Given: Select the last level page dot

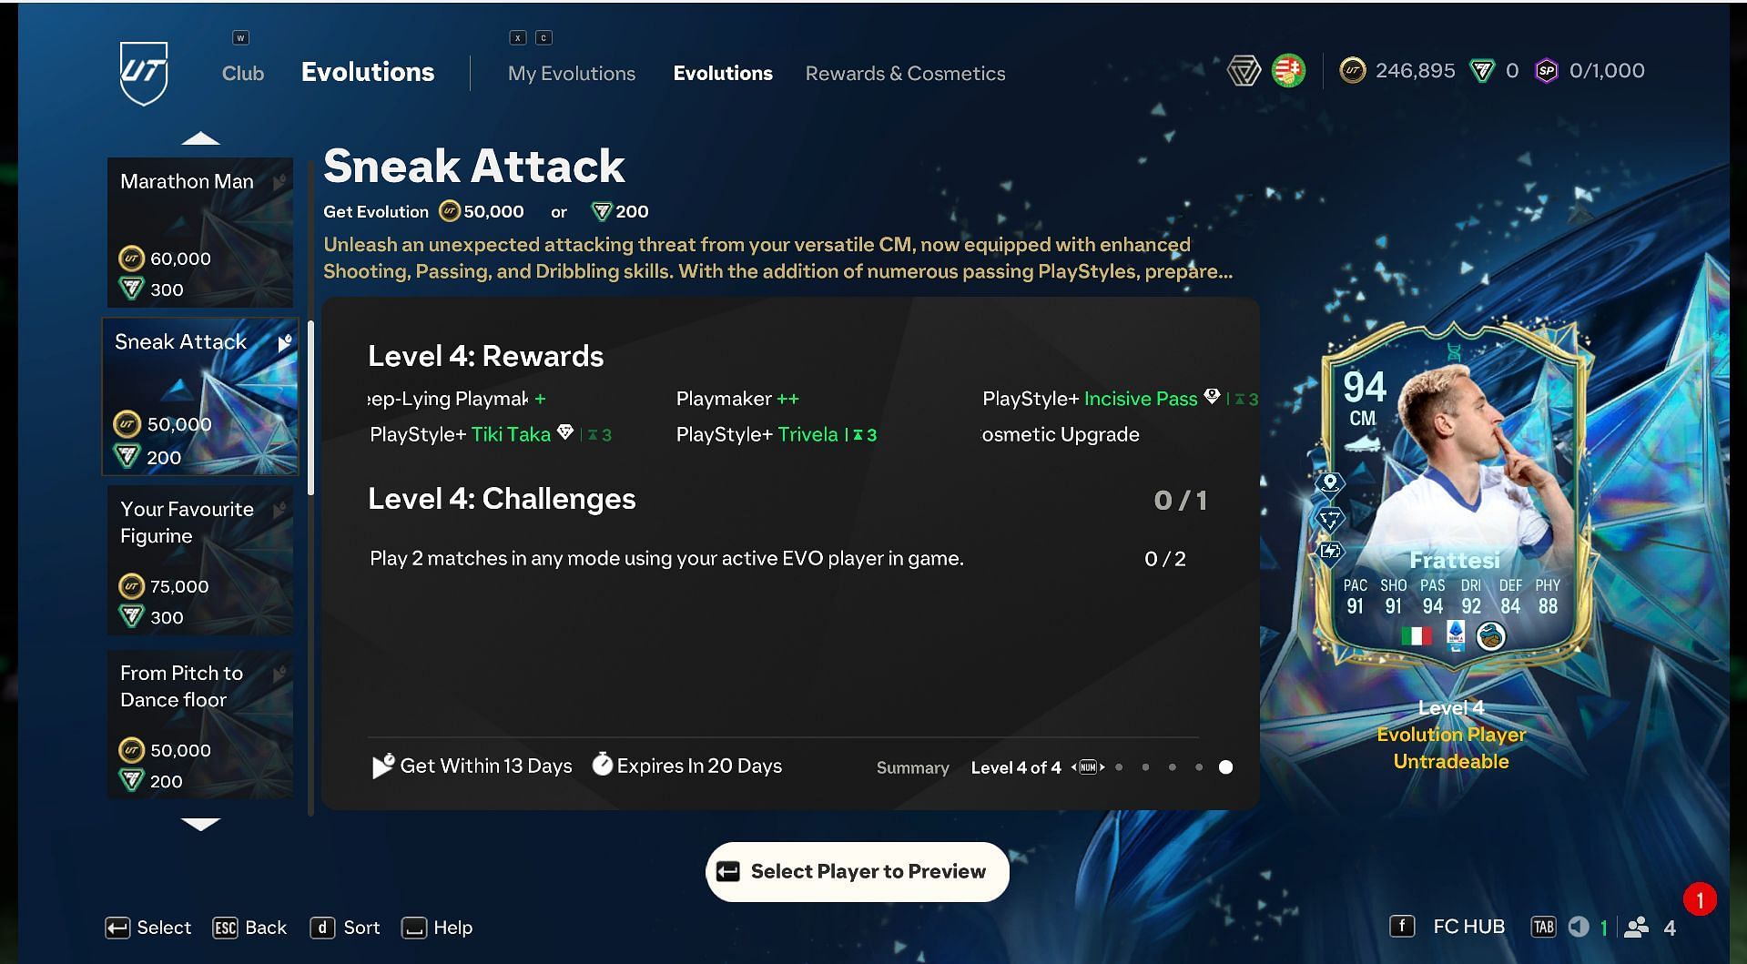Looking at the screenshot, I should pos(1225,767).
